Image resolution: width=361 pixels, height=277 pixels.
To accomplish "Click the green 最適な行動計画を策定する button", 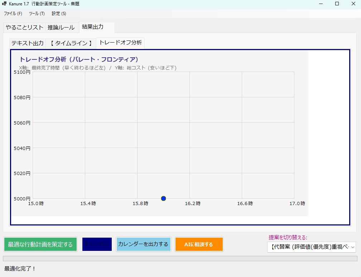I will point(40,244).
